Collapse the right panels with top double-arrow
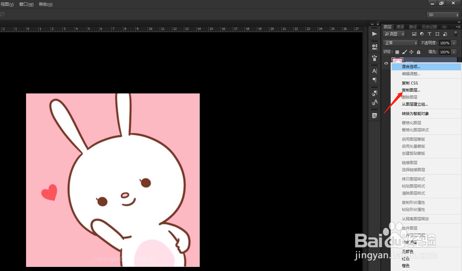Screen dimensions: 462x271 pos(459,22)
